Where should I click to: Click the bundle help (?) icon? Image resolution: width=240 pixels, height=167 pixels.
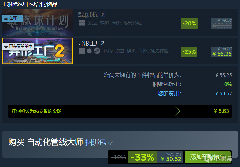(111, 143)
